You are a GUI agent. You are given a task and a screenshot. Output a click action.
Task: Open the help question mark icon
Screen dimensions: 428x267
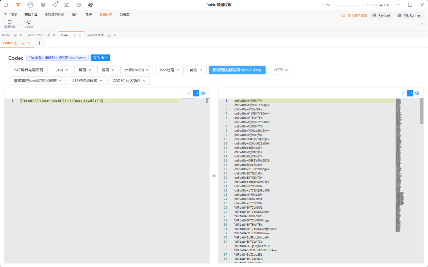[79, 5]
